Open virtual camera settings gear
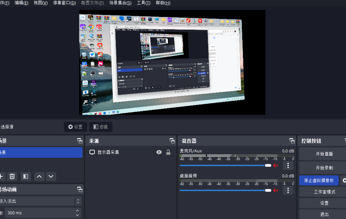 344,180
